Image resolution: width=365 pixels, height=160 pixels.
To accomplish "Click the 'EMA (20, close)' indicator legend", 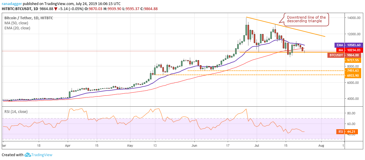I will click(17, 28).
